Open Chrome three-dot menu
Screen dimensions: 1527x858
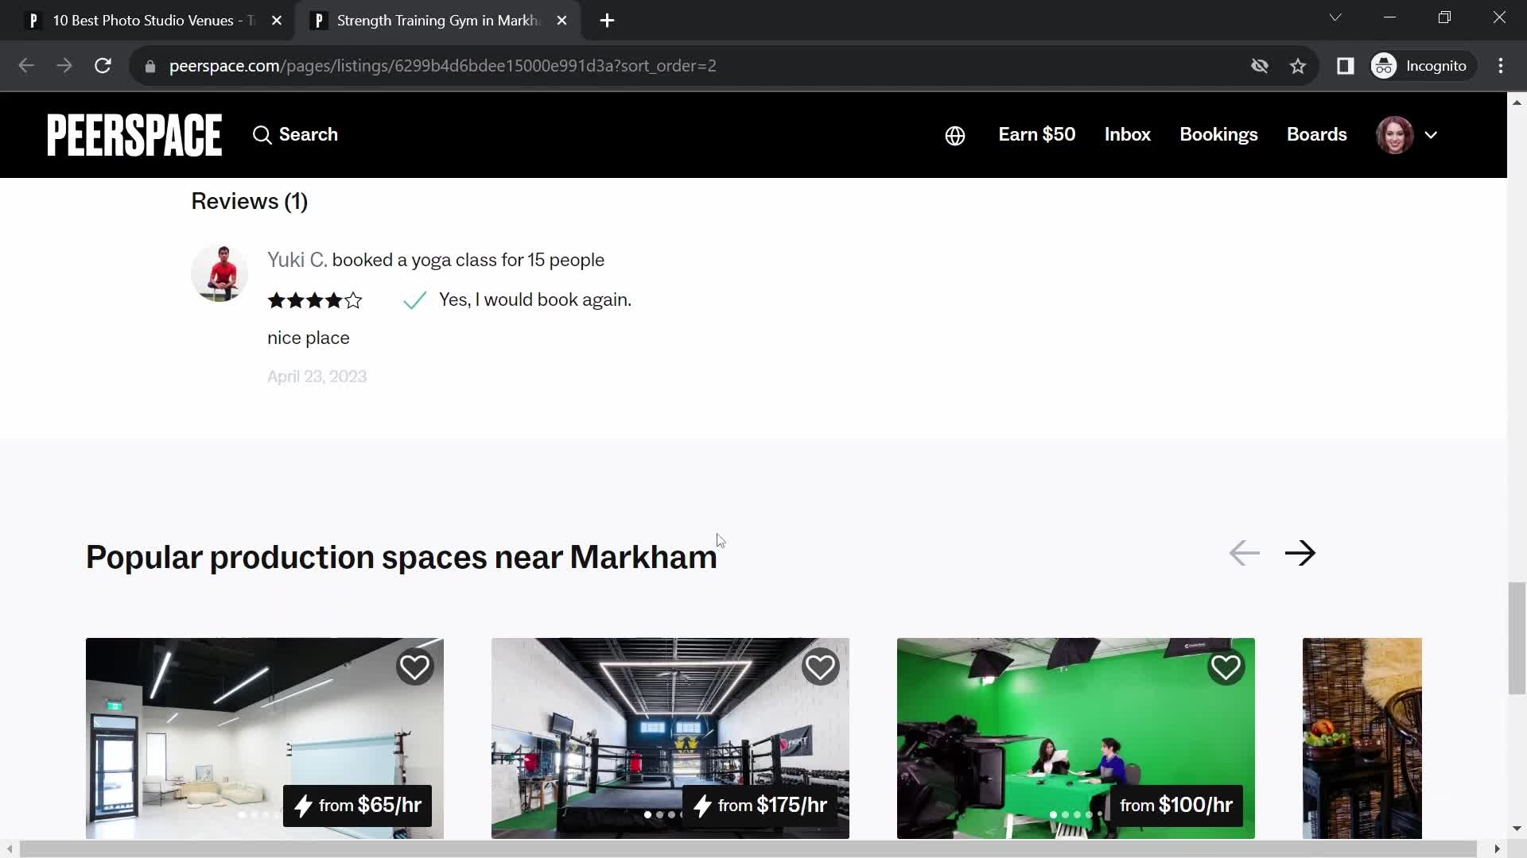(1501, 66)
